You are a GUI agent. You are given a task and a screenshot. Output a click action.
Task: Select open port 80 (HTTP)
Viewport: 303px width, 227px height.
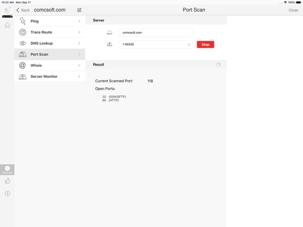point(110,100)
